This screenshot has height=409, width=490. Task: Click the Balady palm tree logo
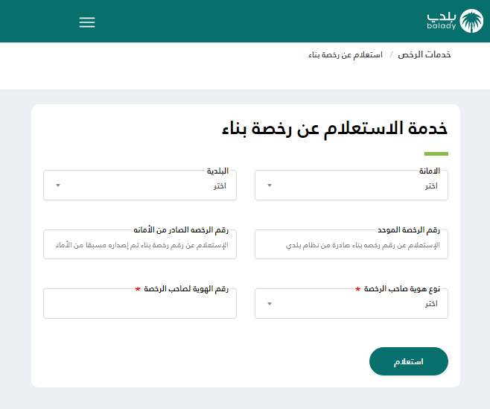471,21
